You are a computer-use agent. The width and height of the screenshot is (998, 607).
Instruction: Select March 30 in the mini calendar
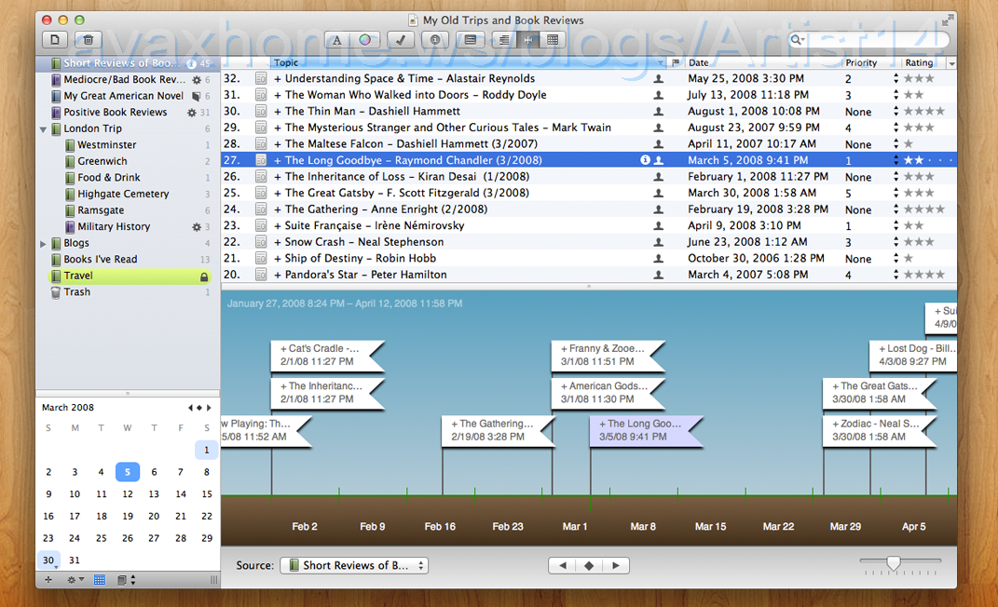[x=48, y=560]
